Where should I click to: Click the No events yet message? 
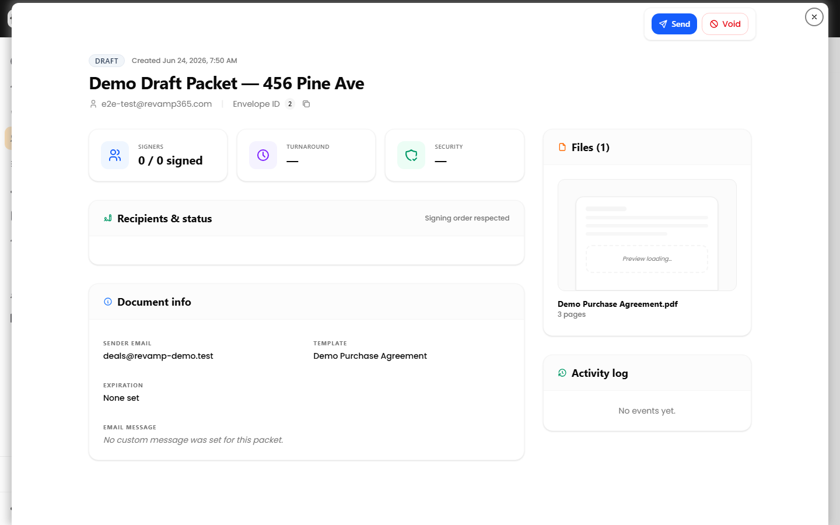(x=647, y=411)
